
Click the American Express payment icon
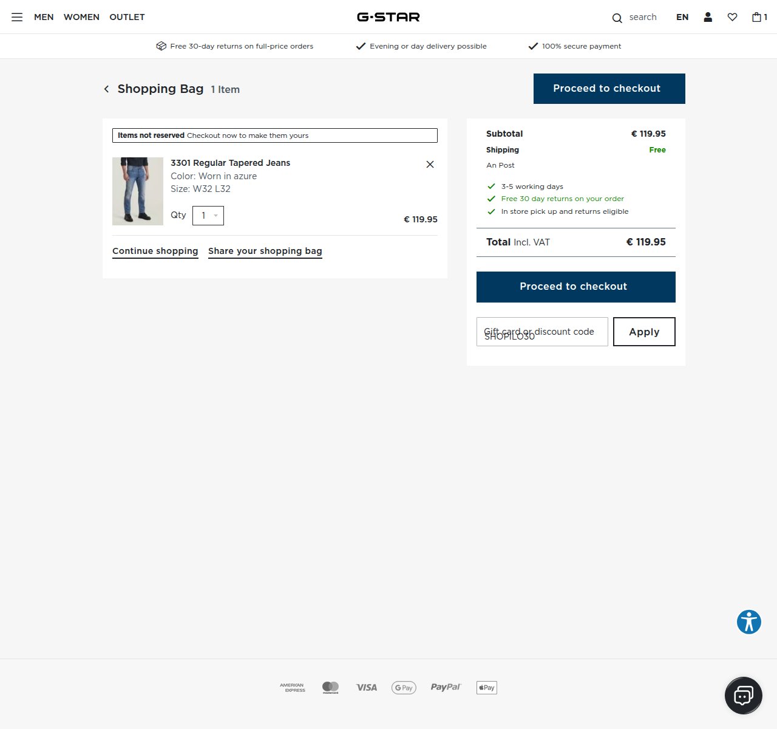point(293,688)
